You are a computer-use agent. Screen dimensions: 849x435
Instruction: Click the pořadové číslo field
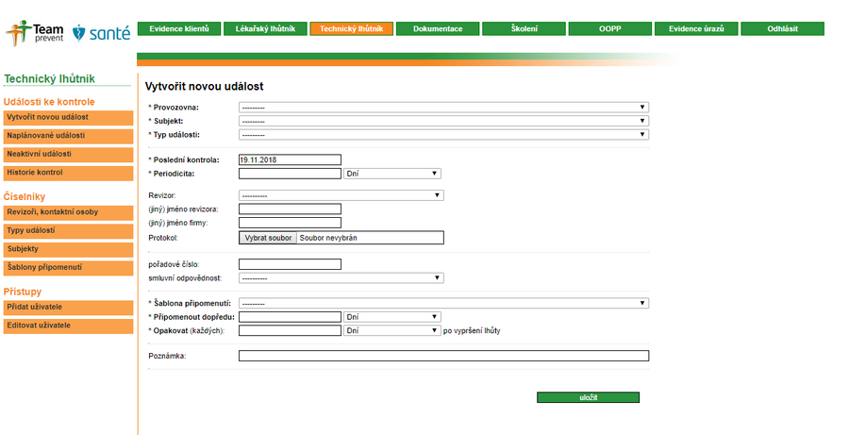[290, 264]
